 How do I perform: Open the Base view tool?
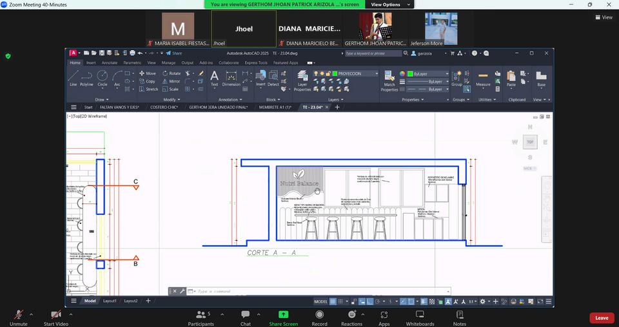tap(541, 79)
